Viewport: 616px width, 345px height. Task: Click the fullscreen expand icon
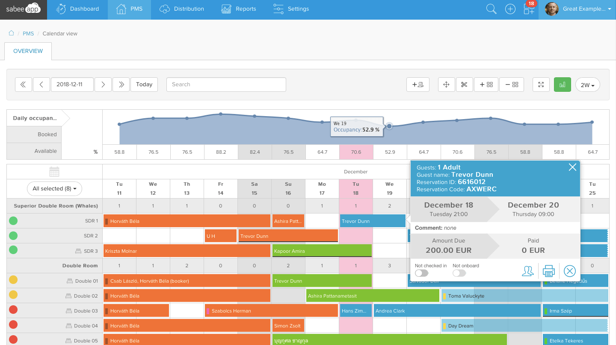tap(541, 85)
